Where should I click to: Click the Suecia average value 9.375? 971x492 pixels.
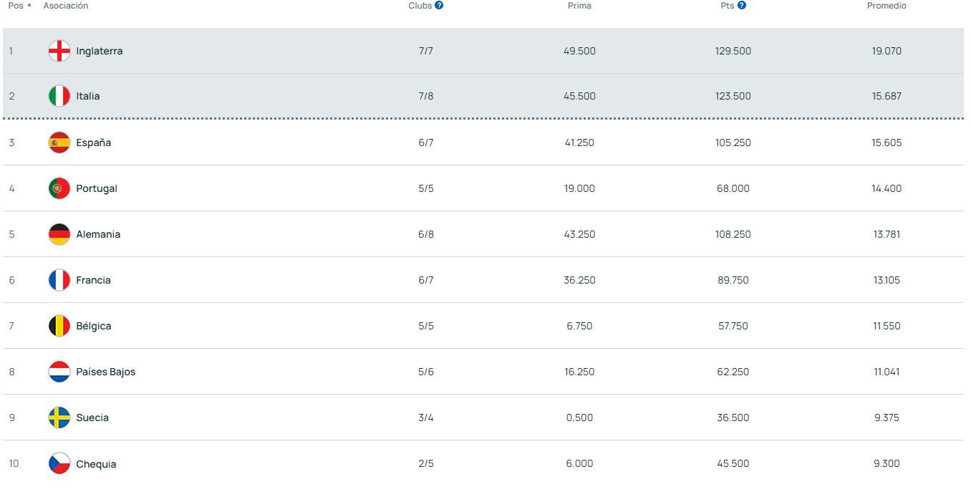pos(887,418)
